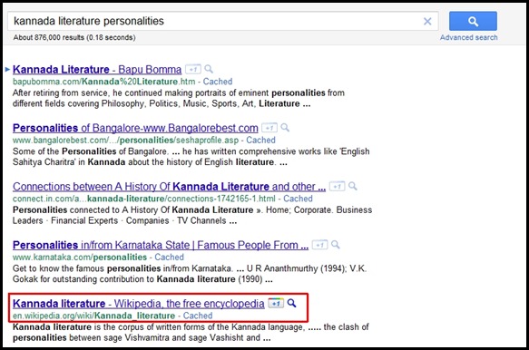Click preview magnifier beside Wikipedia result
Image resolution: width=529 pixels, height=350 pixels.
[x=292, y=303]
